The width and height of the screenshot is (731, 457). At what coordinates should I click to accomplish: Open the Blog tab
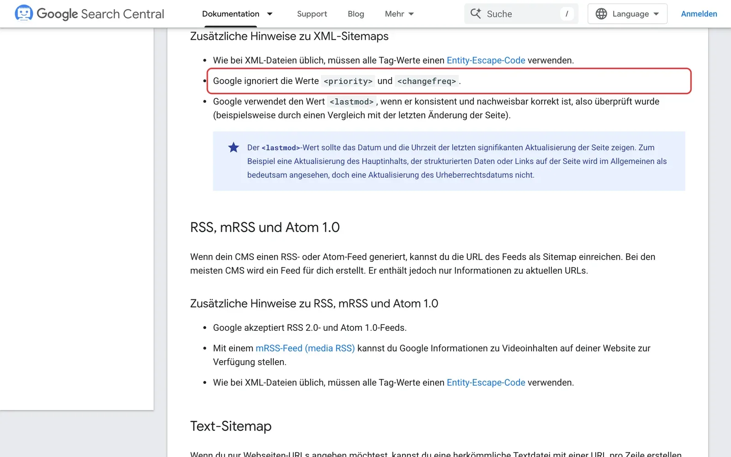click(356, 14)
